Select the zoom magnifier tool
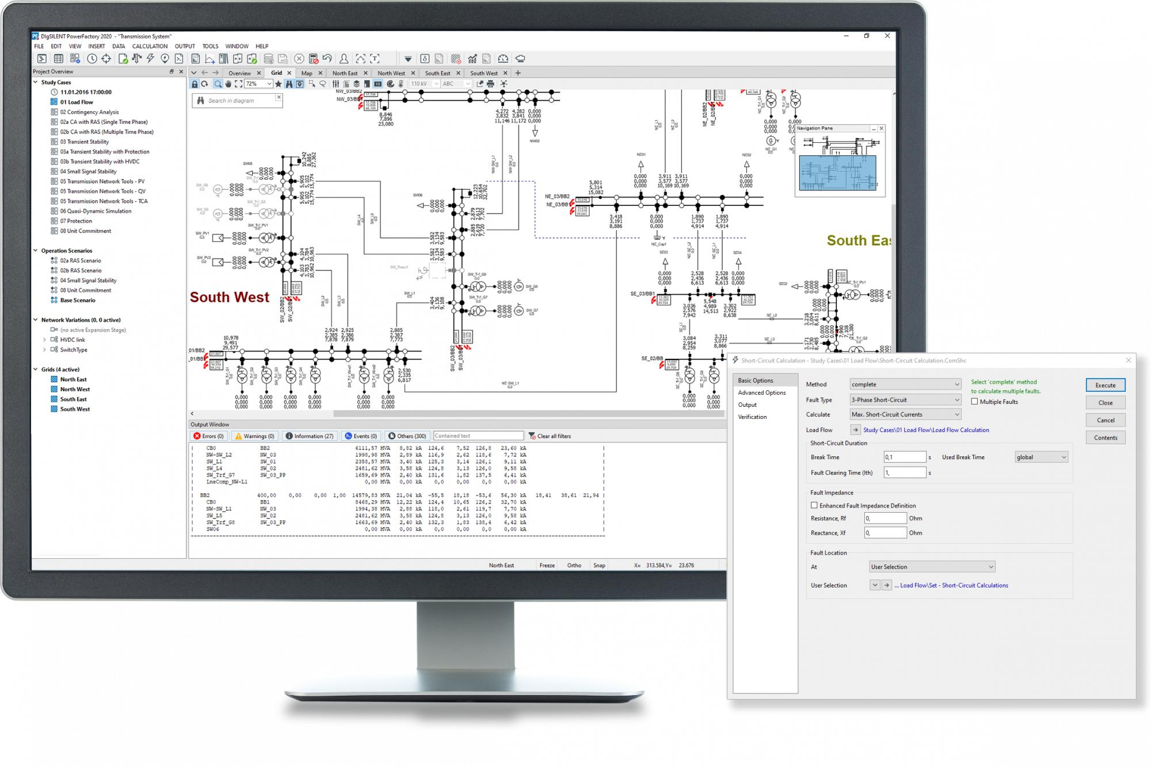Image resolution: width=1151 pixels, height=767 pixels. click(x=218, y=84)
